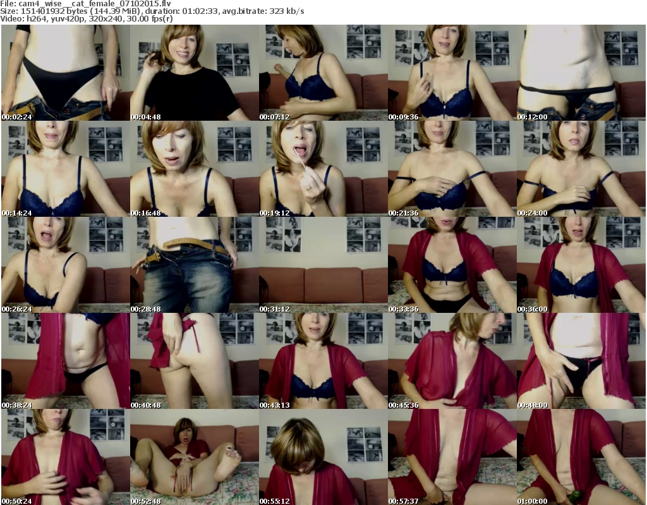The image size is (647, 505).
Task: Select the thumbnail stamped 00:19:12
Action: (x=323, y=169)
